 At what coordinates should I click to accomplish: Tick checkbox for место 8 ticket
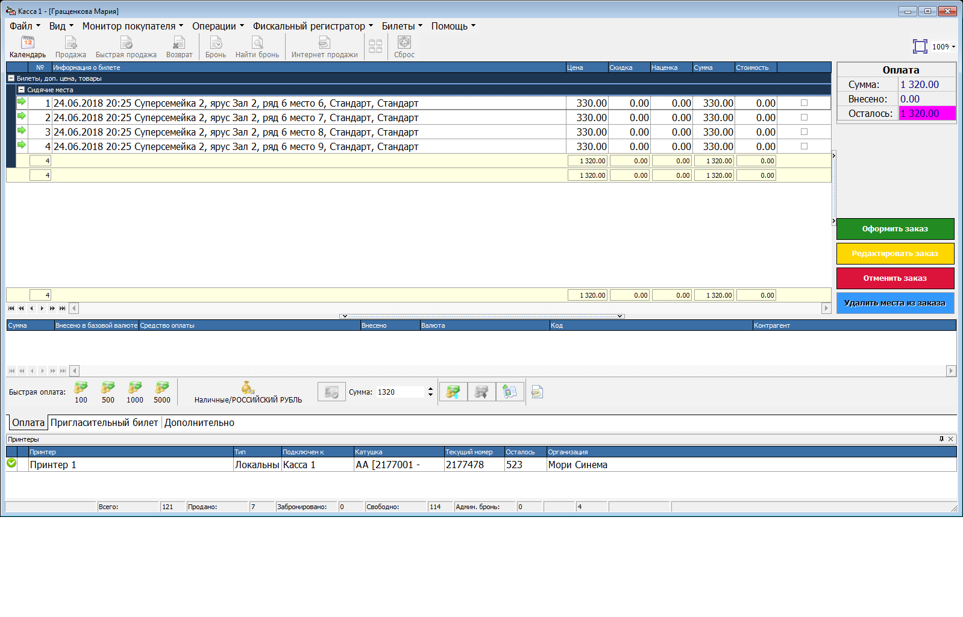804,132
